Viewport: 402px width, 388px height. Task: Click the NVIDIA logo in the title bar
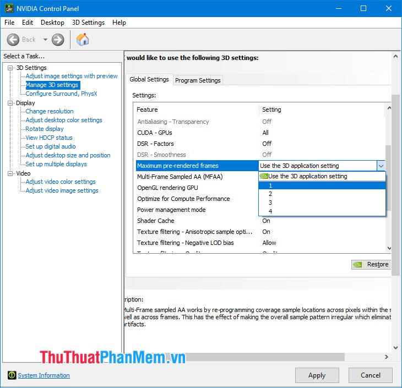[8, 8]
